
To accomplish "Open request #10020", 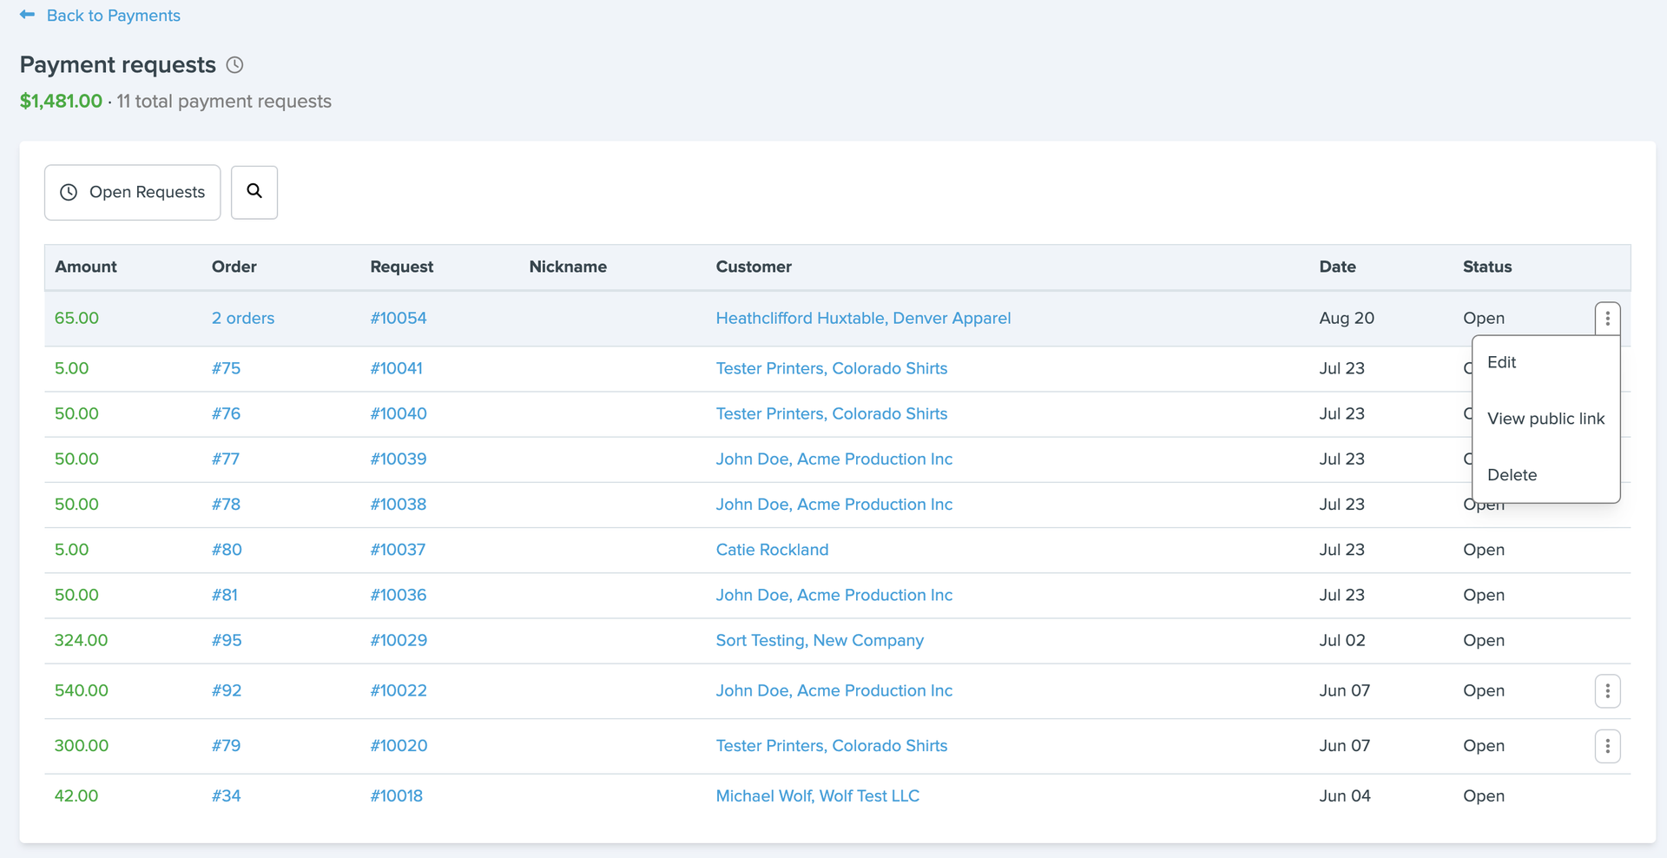I will [x=399, y=745].
